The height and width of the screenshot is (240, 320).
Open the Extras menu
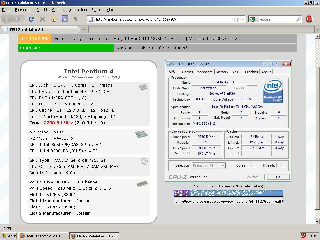pyautogui.click(x=96, y=10)
